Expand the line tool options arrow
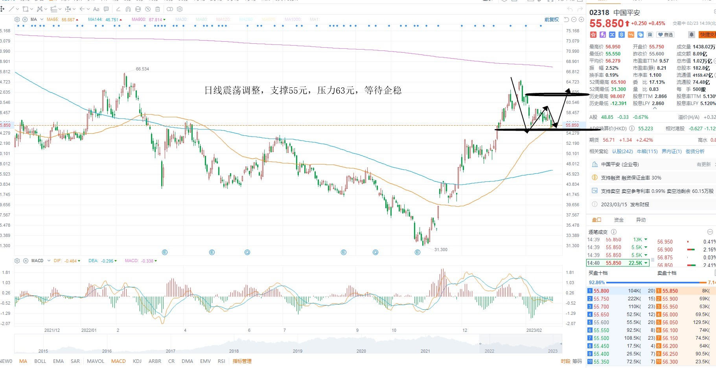 coord(17,9)
